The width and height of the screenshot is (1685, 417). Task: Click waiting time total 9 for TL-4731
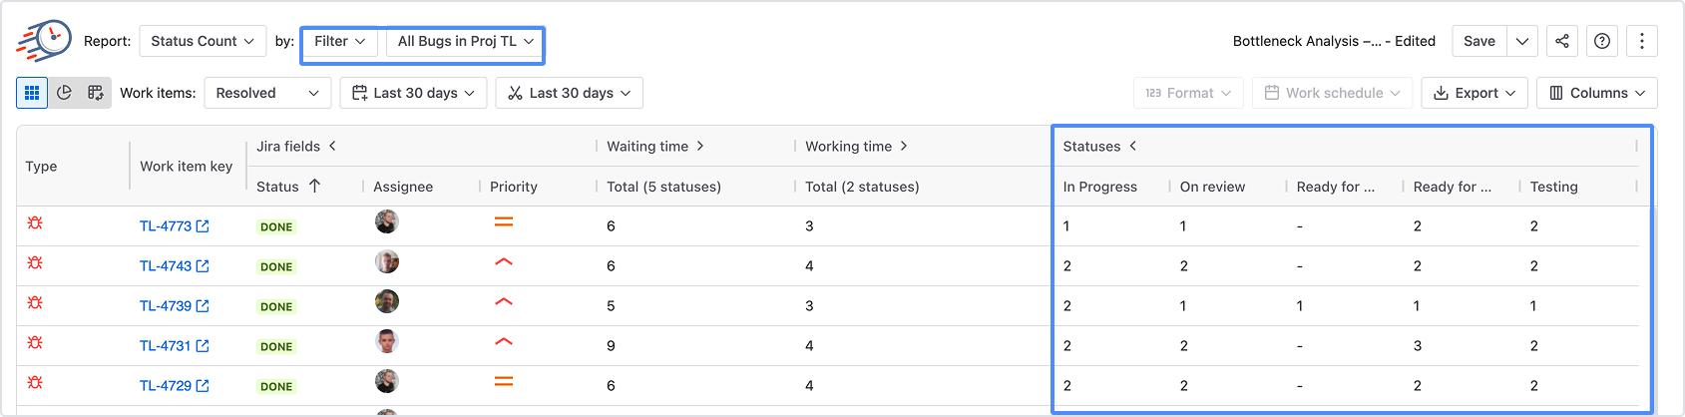[x=611, y=346]
